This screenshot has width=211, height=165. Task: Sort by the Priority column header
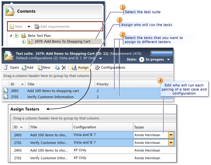pos(102,84)
